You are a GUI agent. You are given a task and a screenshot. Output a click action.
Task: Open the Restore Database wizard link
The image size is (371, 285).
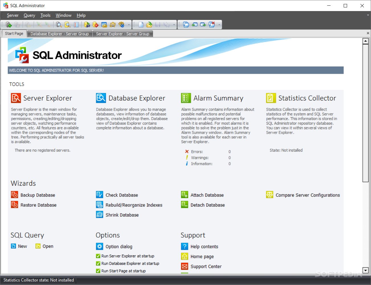[38, 205]
